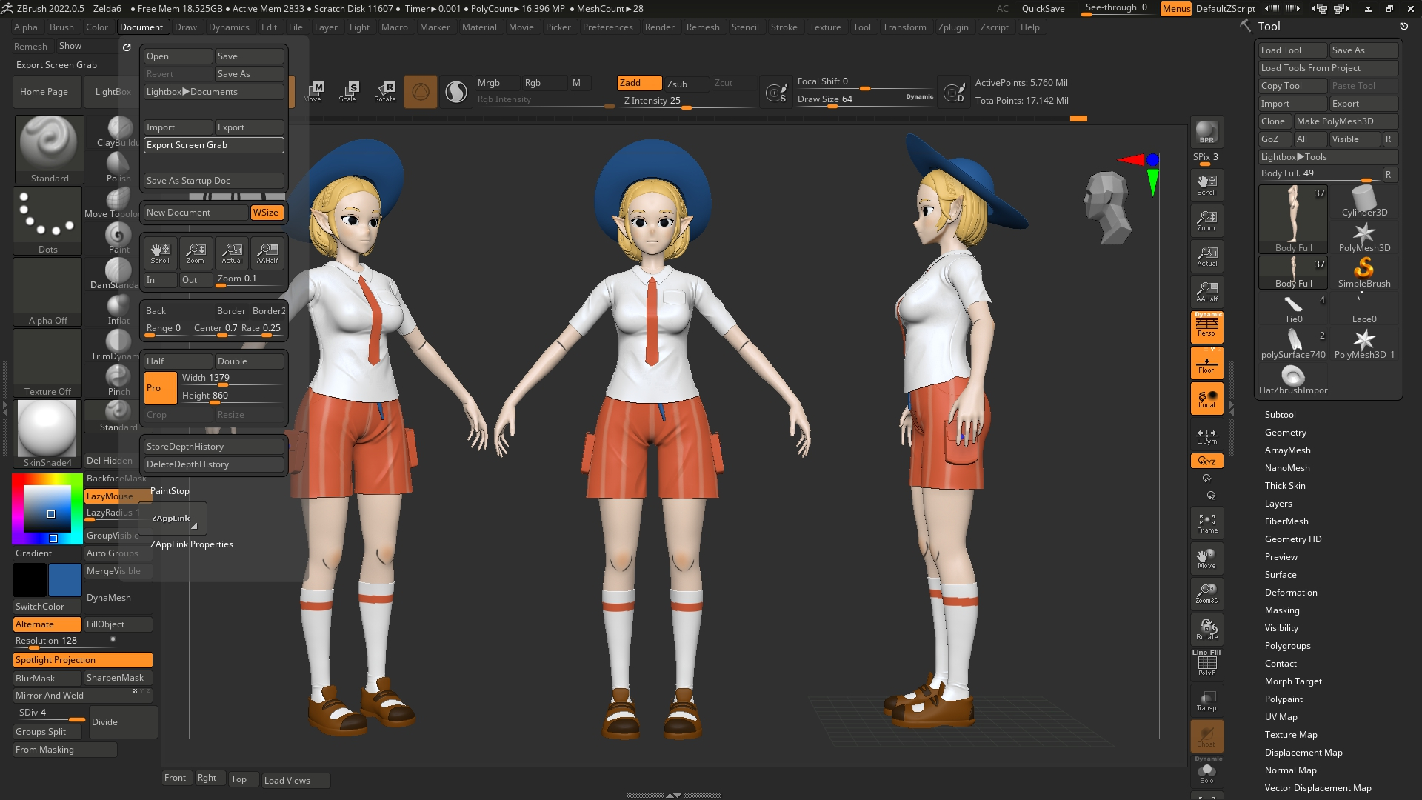This screenshot has width=1422, height=800.
Task: Open the Preferences menu
Action: click(607, 27)
